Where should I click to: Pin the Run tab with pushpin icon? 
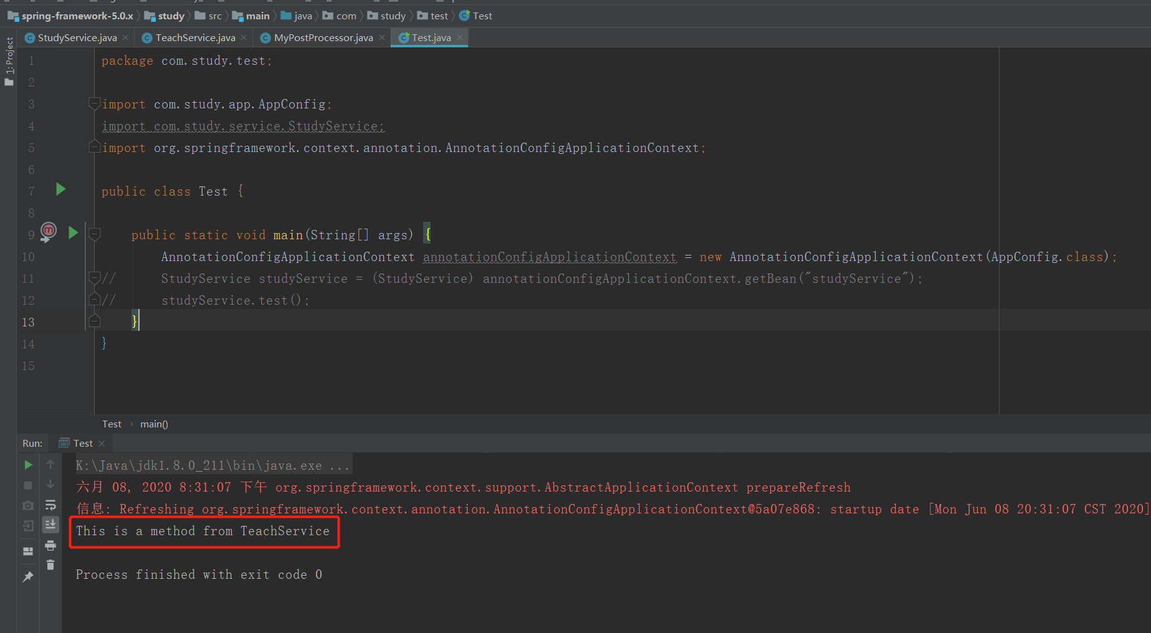click(28, 577)
